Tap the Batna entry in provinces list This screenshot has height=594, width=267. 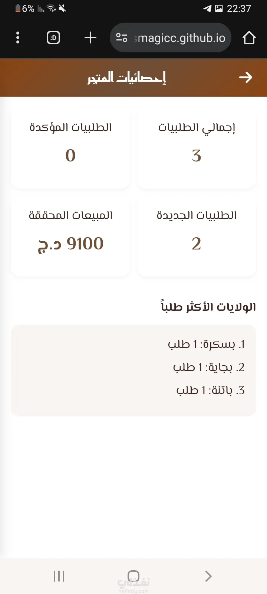pos(210,390)
